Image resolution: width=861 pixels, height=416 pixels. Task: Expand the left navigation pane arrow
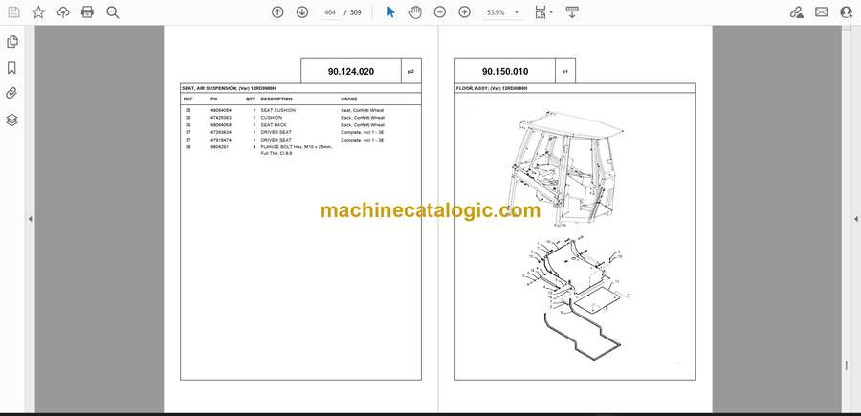coord(31,219)
